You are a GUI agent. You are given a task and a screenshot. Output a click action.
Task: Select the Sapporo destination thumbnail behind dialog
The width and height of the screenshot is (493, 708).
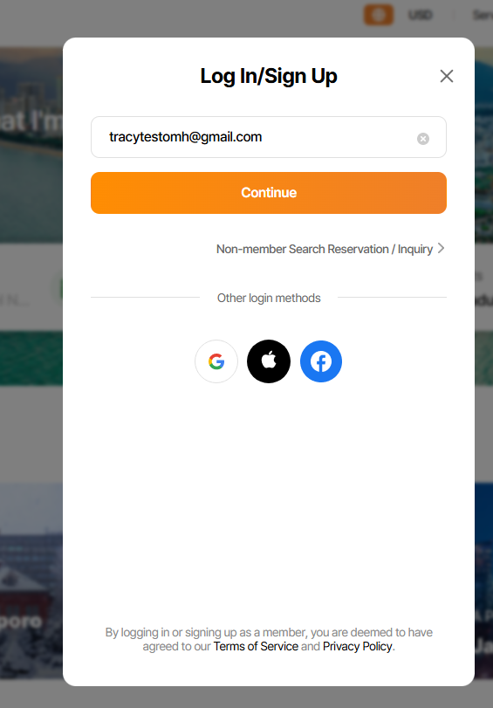coord(31,581)
